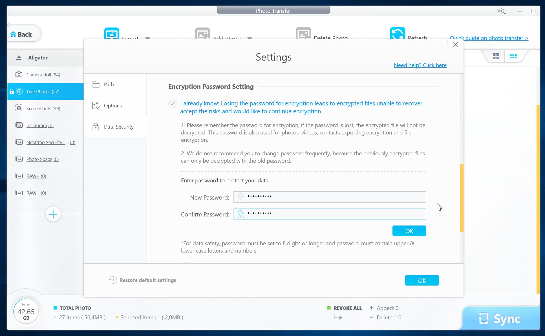Click inside the New Password field
This screenshot has width=545, height=336.
[333, 197]
